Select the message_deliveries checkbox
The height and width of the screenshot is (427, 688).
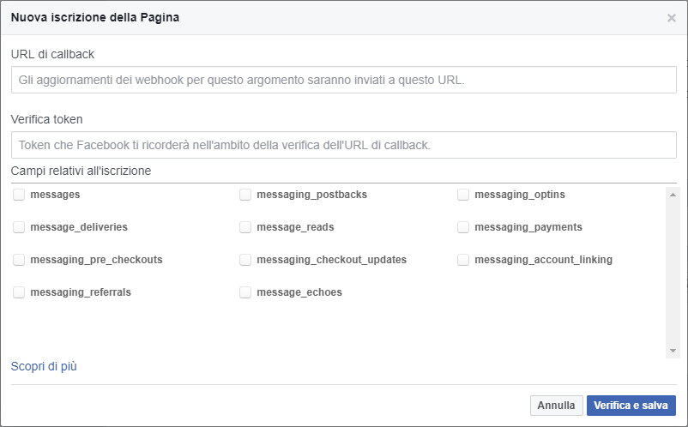tap(19, 227)
